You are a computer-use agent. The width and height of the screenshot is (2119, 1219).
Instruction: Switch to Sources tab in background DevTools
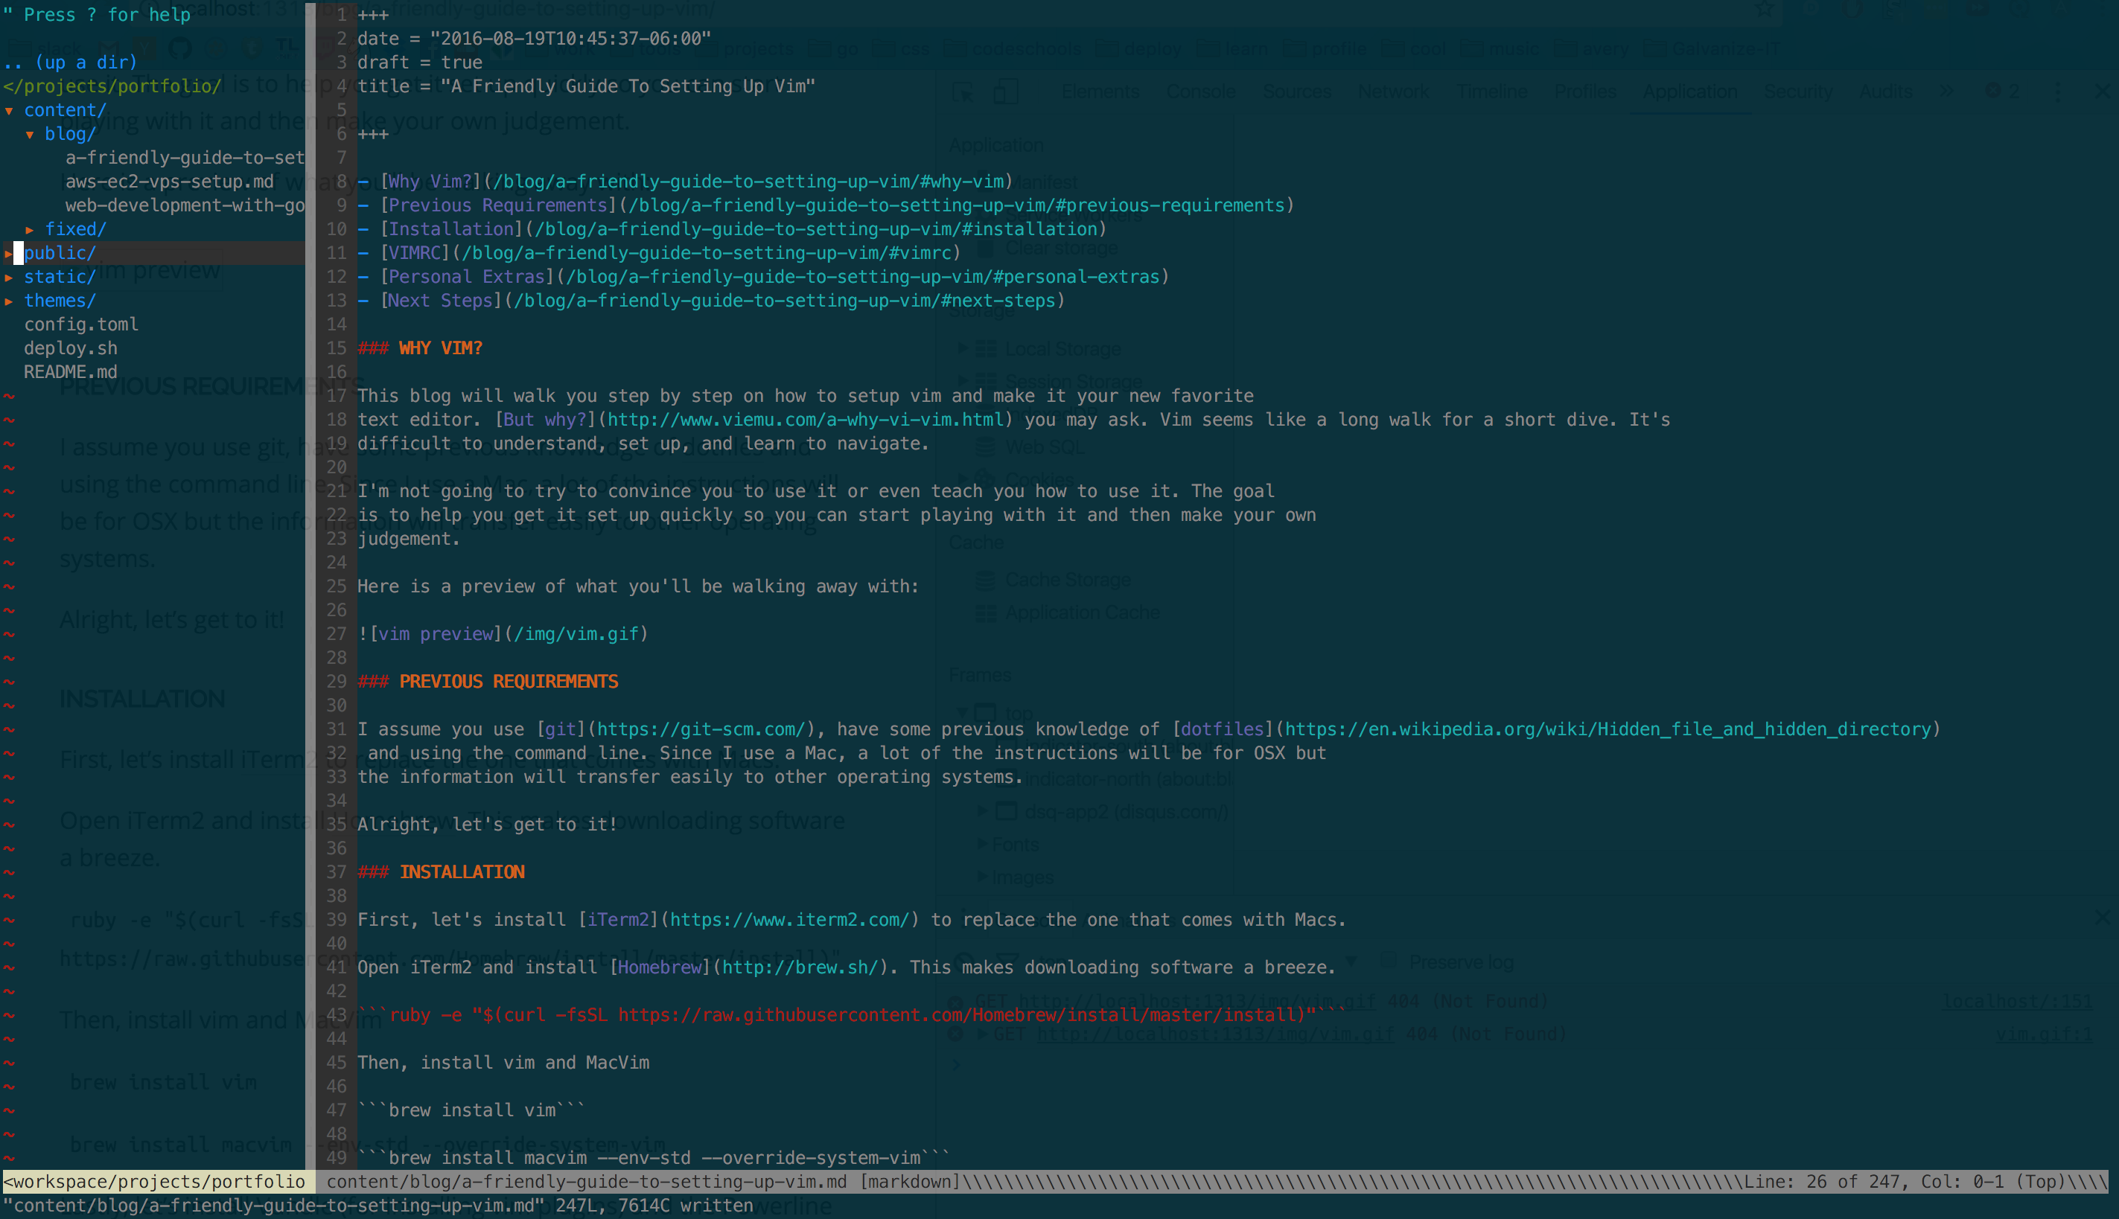coord(1296,92)
